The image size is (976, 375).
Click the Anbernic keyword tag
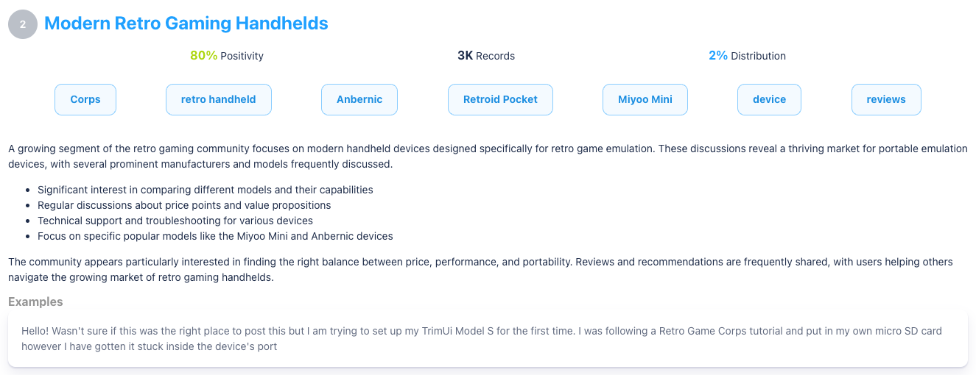(359, 99)
